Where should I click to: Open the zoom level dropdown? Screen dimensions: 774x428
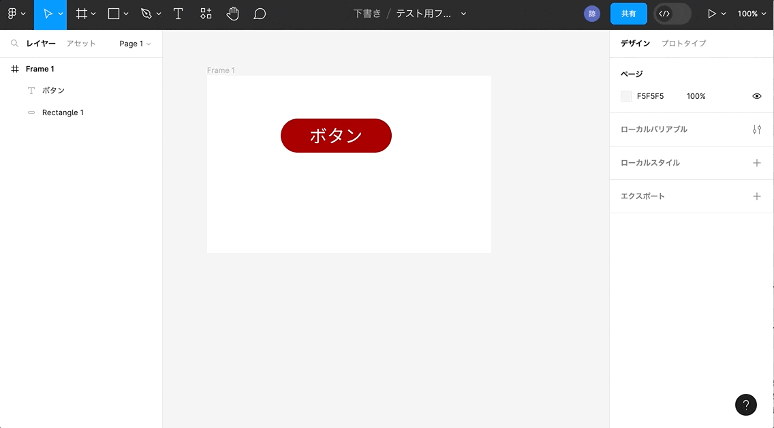(751, 14)
